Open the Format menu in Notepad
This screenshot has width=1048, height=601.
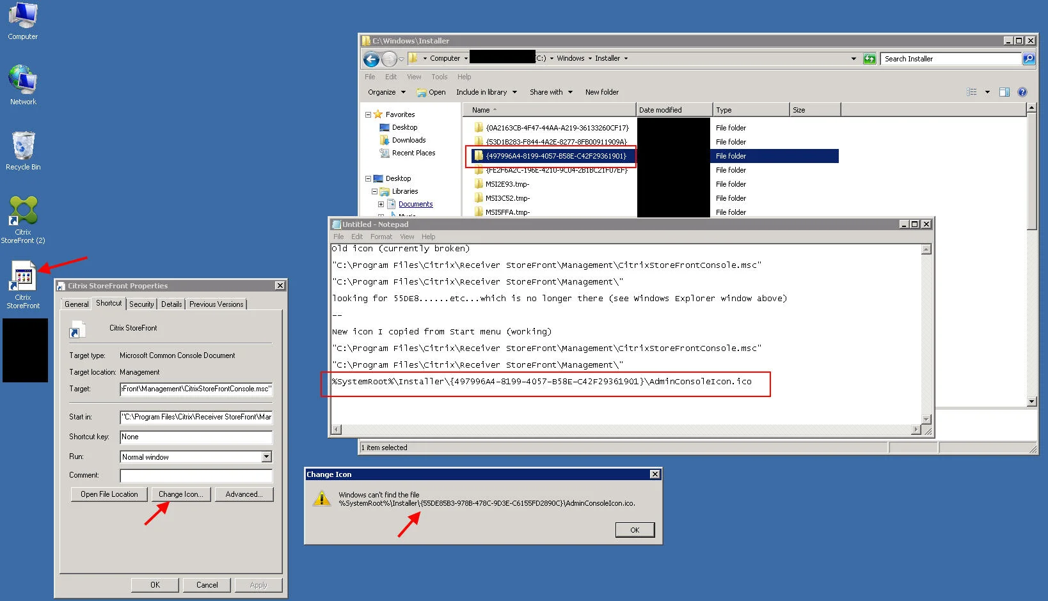pos(381,237)
